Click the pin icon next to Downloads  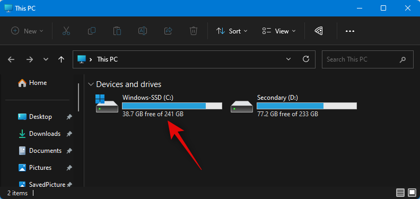click(69, 134)
